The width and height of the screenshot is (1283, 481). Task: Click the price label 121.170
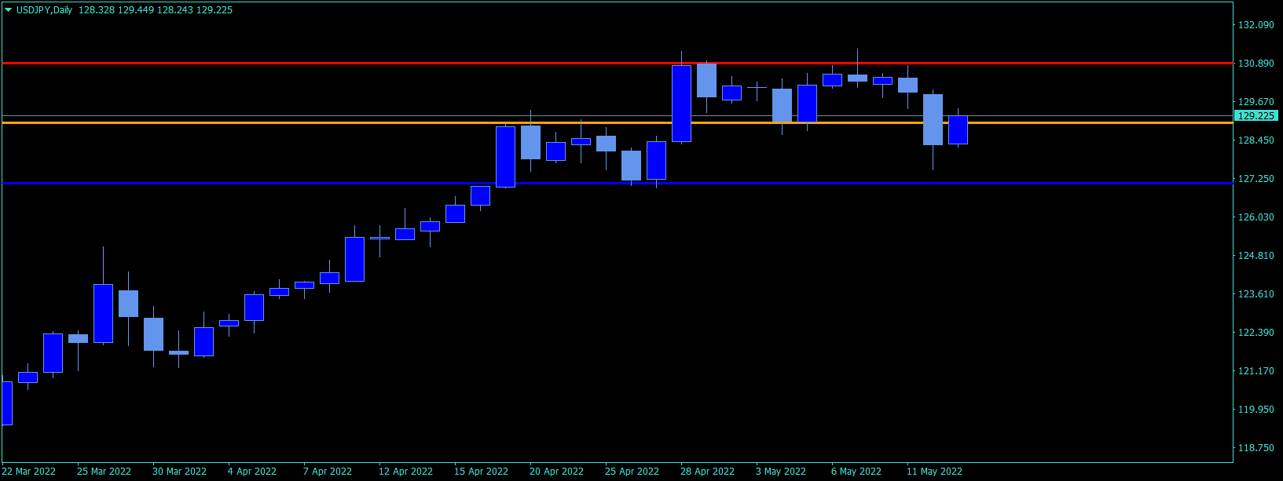(1256, 371)
